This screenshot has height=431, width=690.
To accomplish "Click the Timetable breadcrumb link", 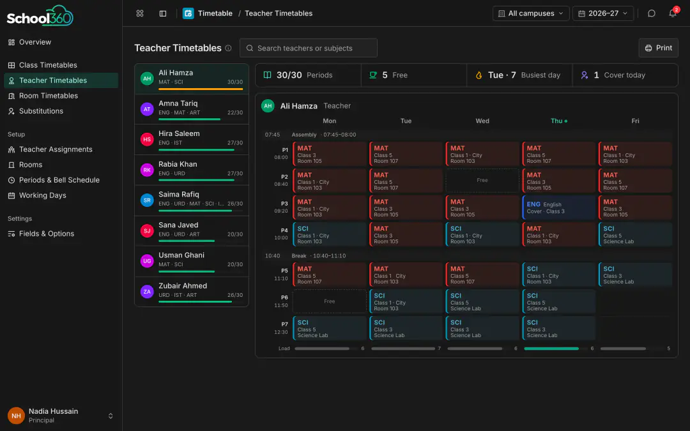I will tap(215, 13).
